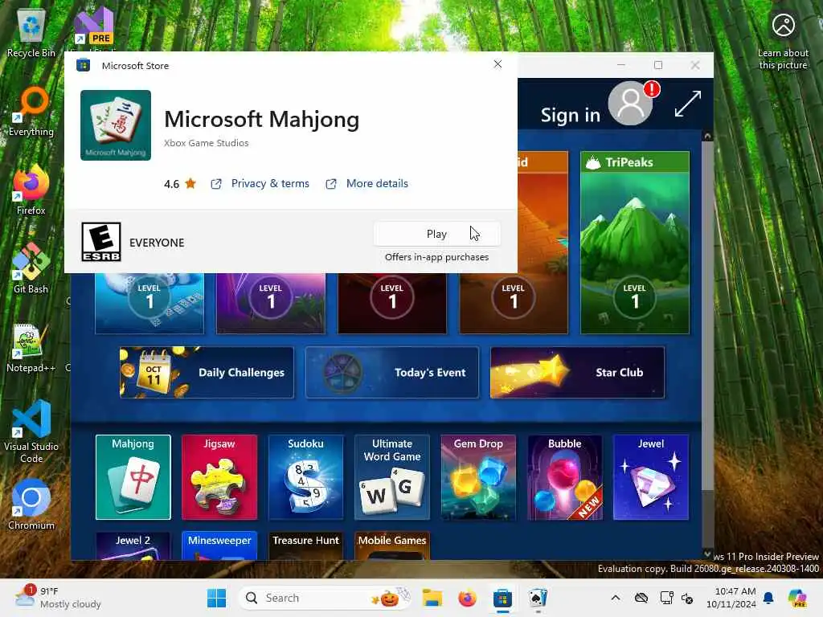The width and height of the screenshot is (823, 617).
Task: Show hidden system tray icons
Action: tap(616, 598)
